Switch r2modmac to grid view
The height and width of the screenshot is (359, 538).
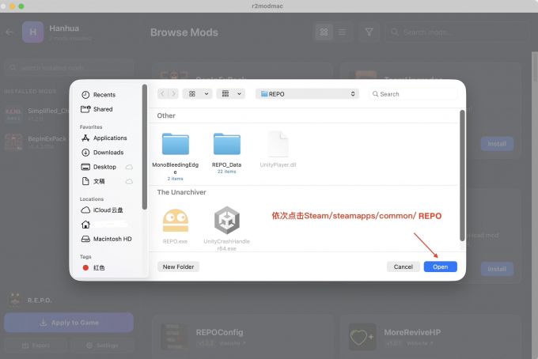(324, 32)
